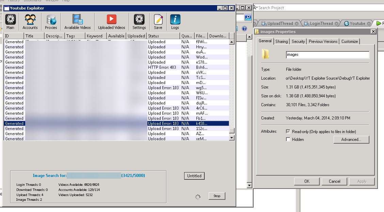The height and width of the screenshot is (212, 384).
Task: Click the Apply button
Action: coord(362,181)
